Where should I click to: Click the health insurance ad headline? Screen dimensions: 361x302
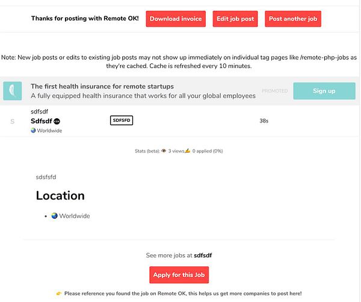(x=102, y=86)
